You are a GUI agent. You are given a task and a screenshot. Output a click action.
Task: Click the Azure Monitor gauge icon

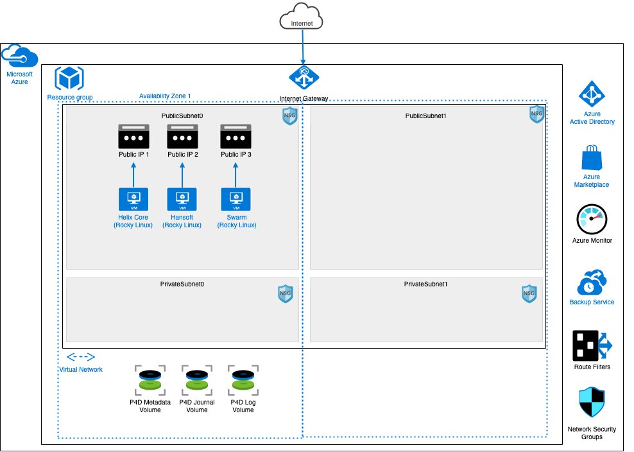[x=592, y=220]
